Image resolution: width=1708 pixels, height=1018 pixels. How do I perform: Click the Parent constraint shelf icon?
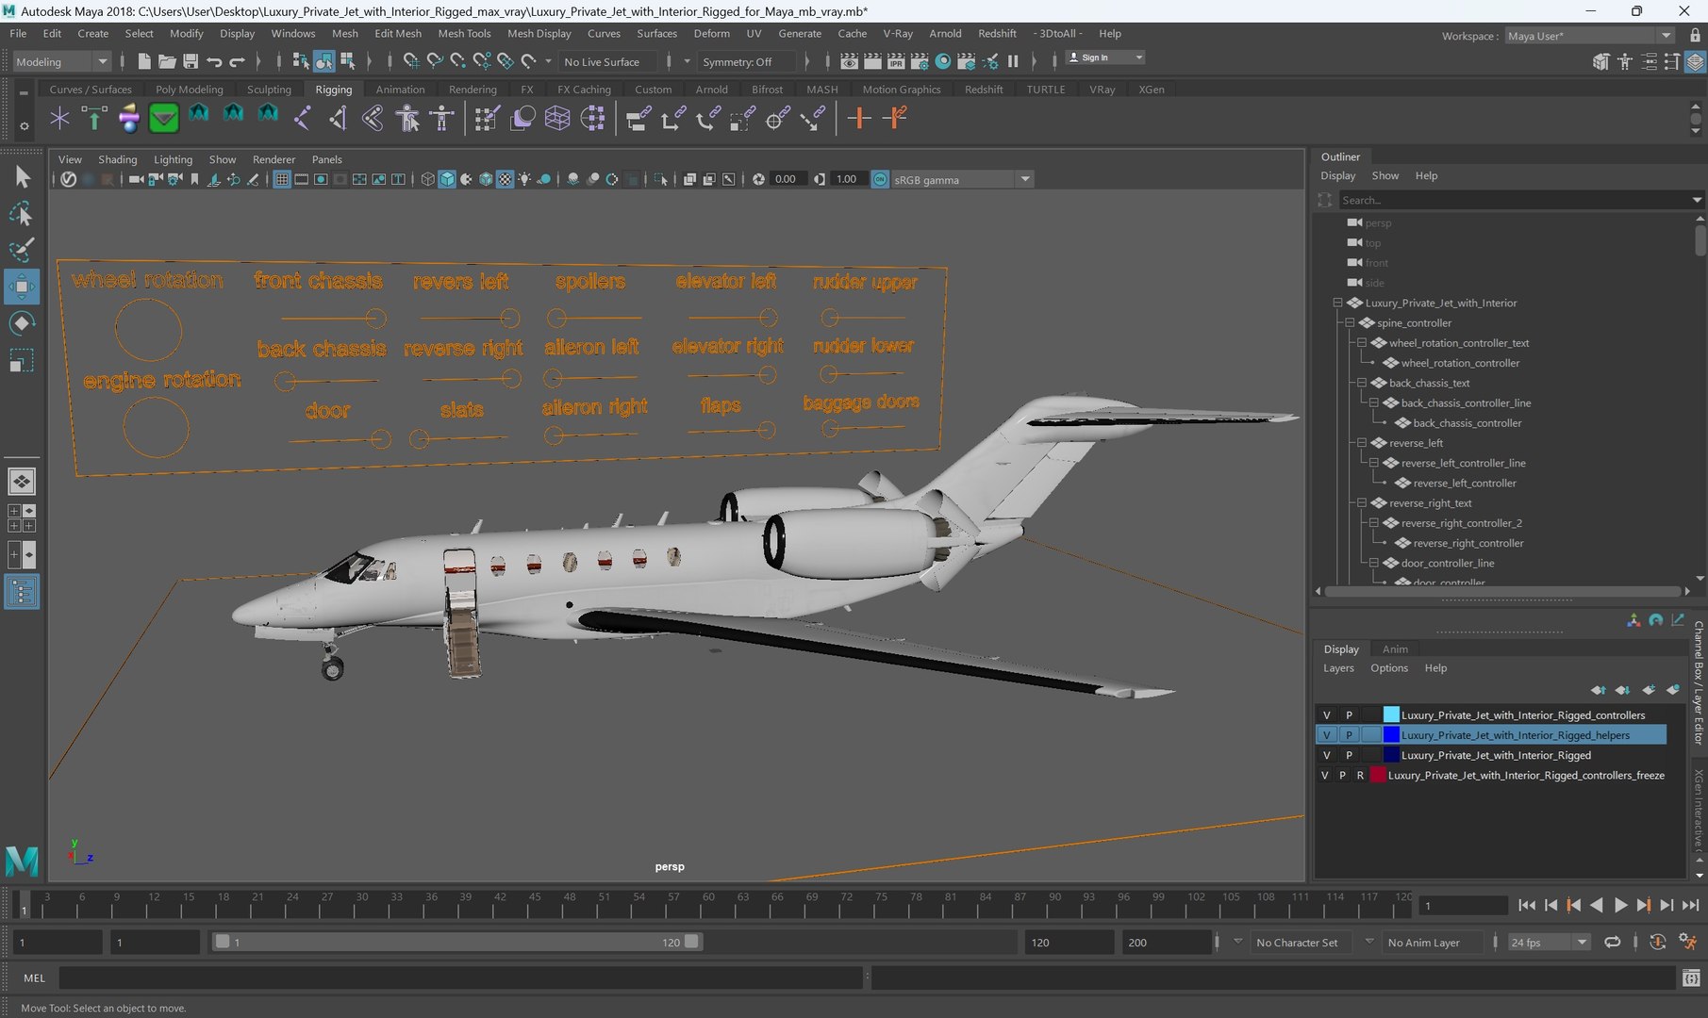[x=638, y=119]
